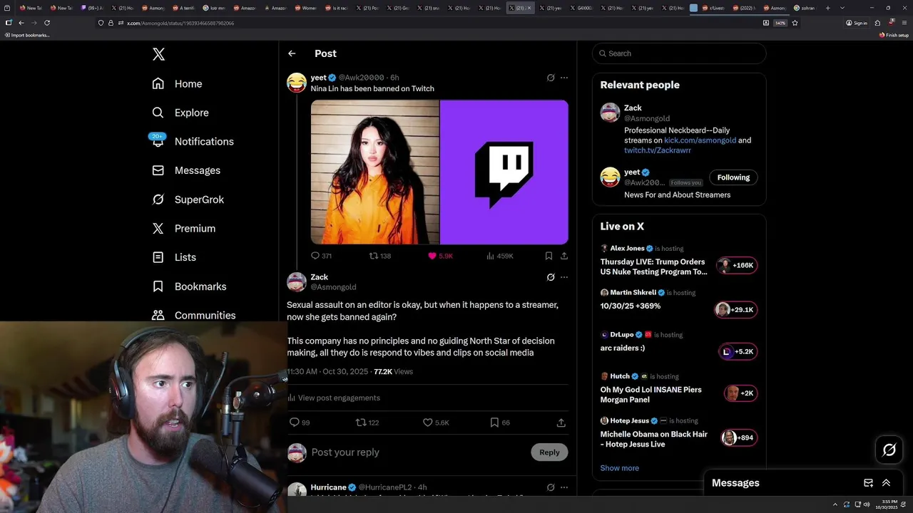Open Notifications in the sidebar
The image size is (913, 513).
(193, 141)
